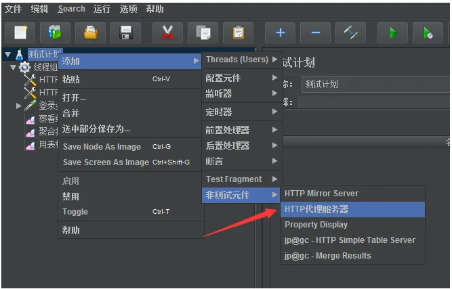The height and width of the screenshot is (289, 452).
Task: Open the 文件 menu
Action: [x=13, y=9]
